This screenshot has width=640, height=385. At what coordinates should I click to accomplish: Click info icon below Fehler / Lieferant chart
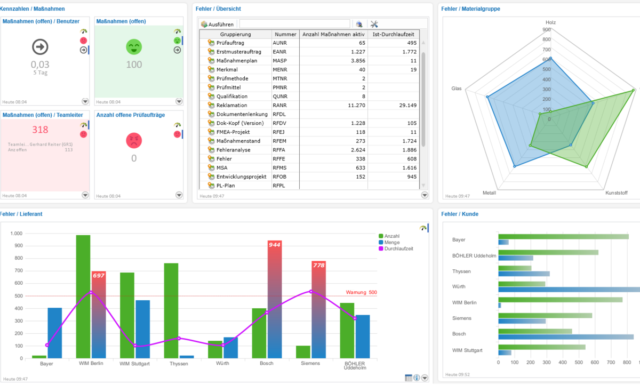pos(417,378)
